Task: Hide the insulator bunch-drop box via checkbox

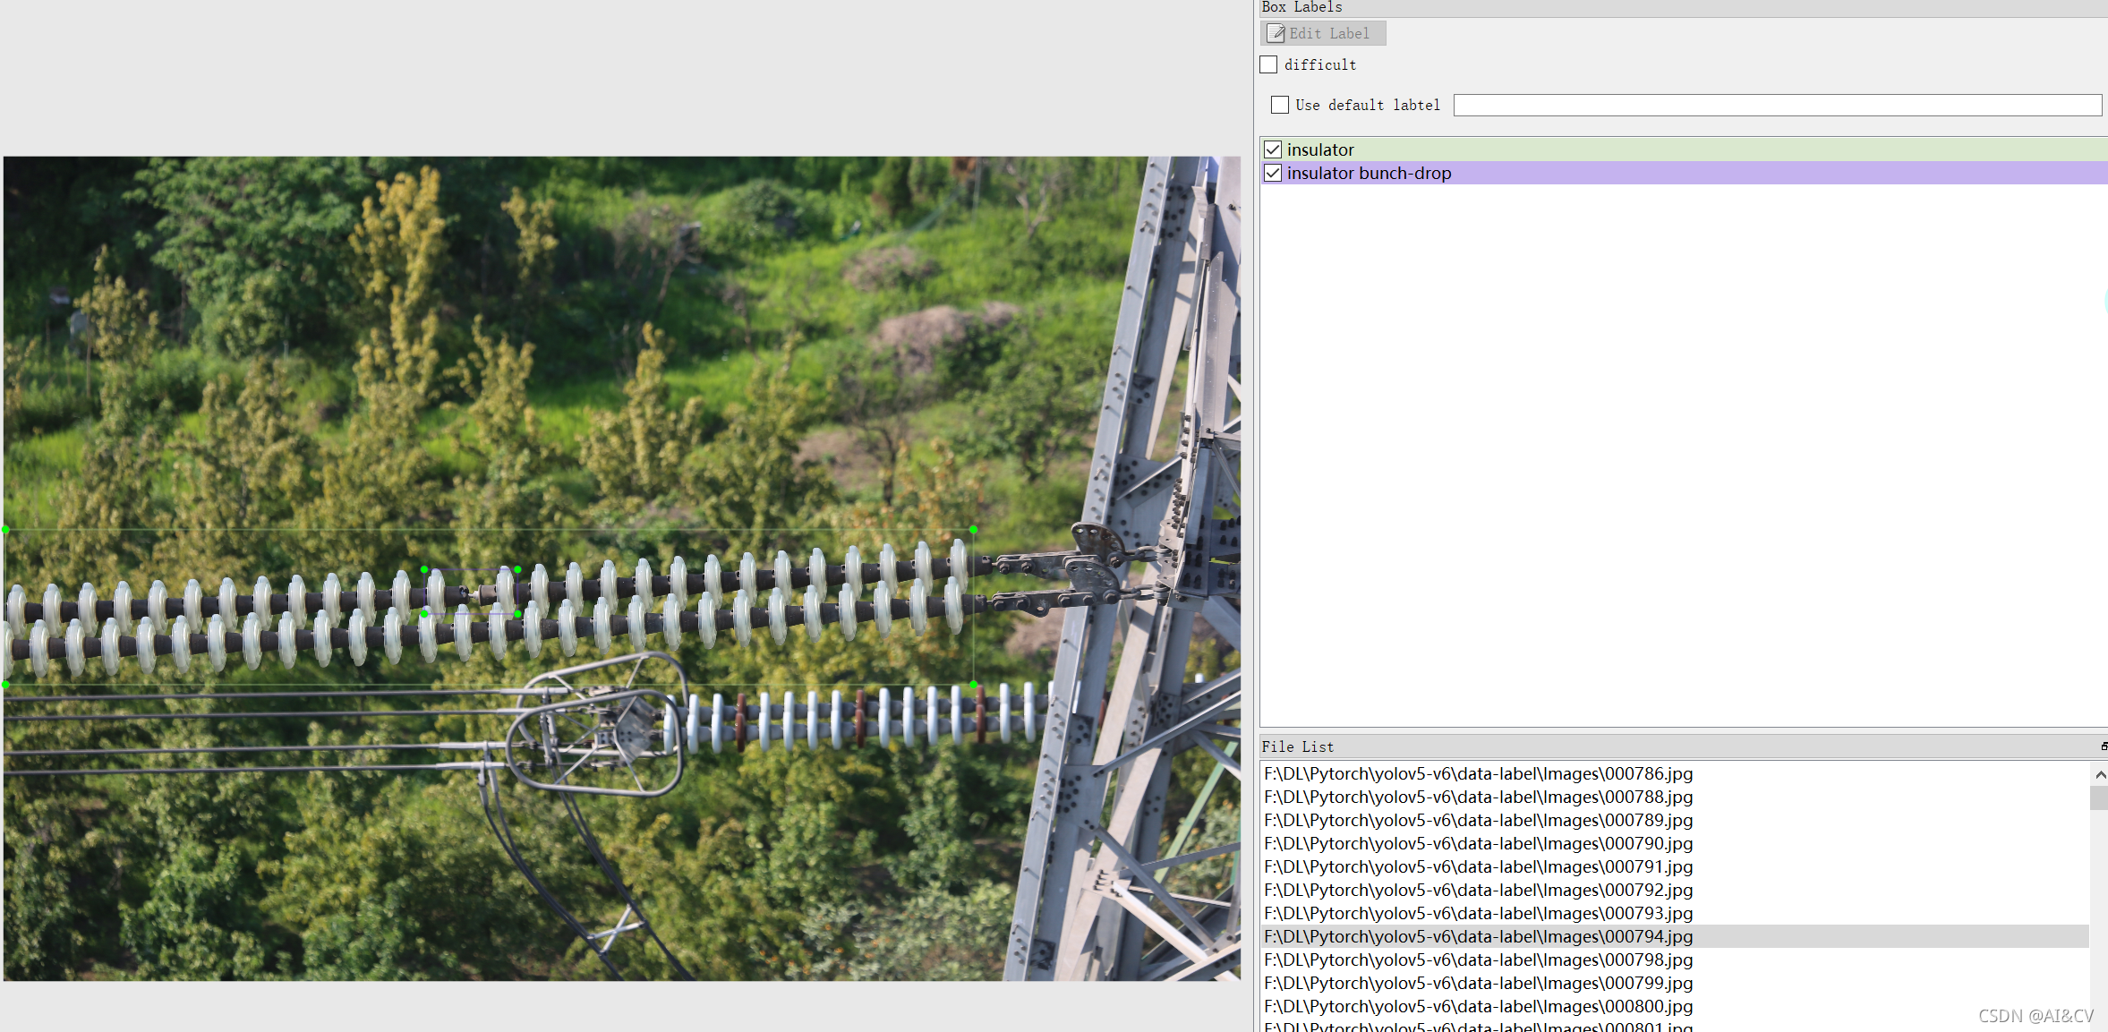Action: (1273, 173)
